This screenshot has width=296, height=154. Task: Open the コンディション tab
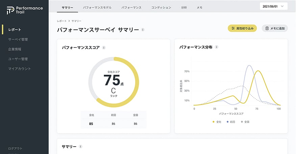[161, 7]
